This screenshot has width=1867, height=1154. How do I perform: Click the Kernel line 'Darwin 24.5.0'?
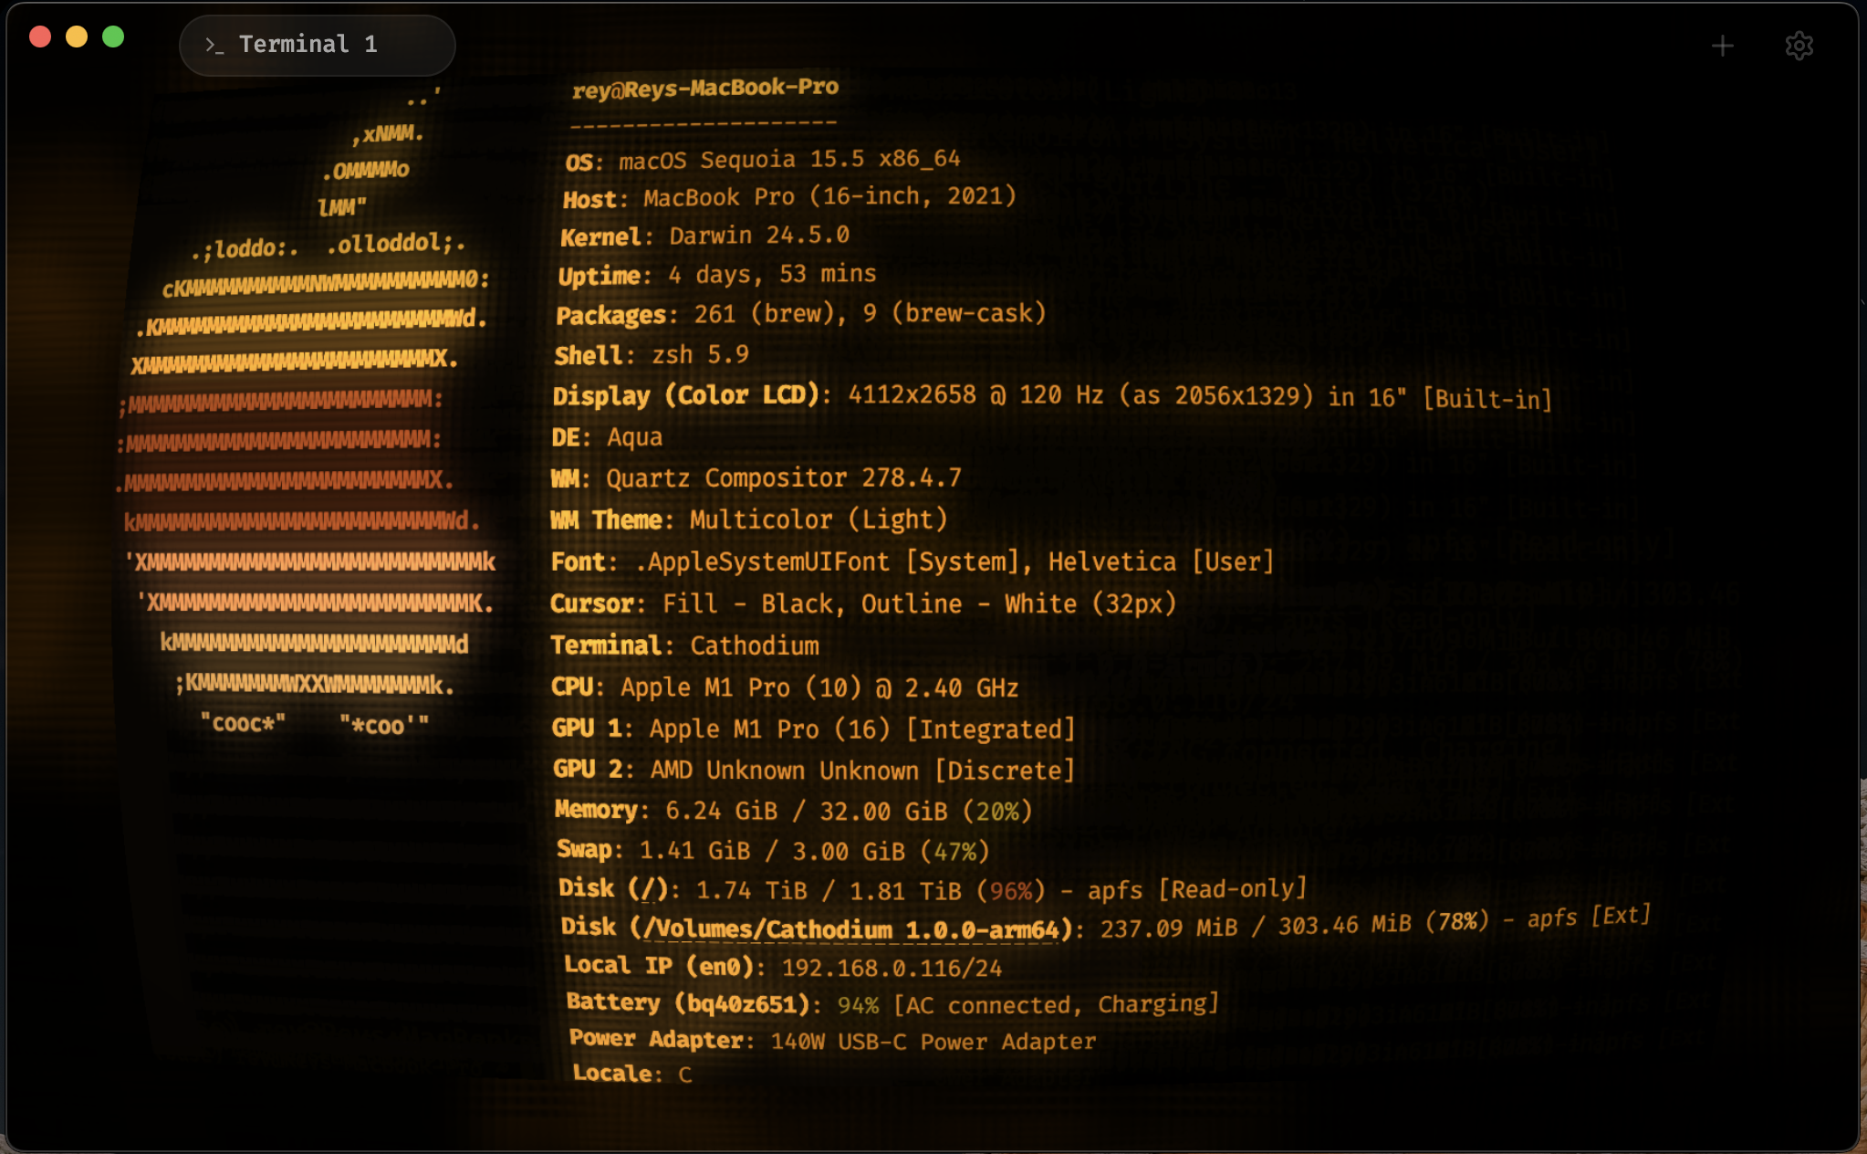759,236
